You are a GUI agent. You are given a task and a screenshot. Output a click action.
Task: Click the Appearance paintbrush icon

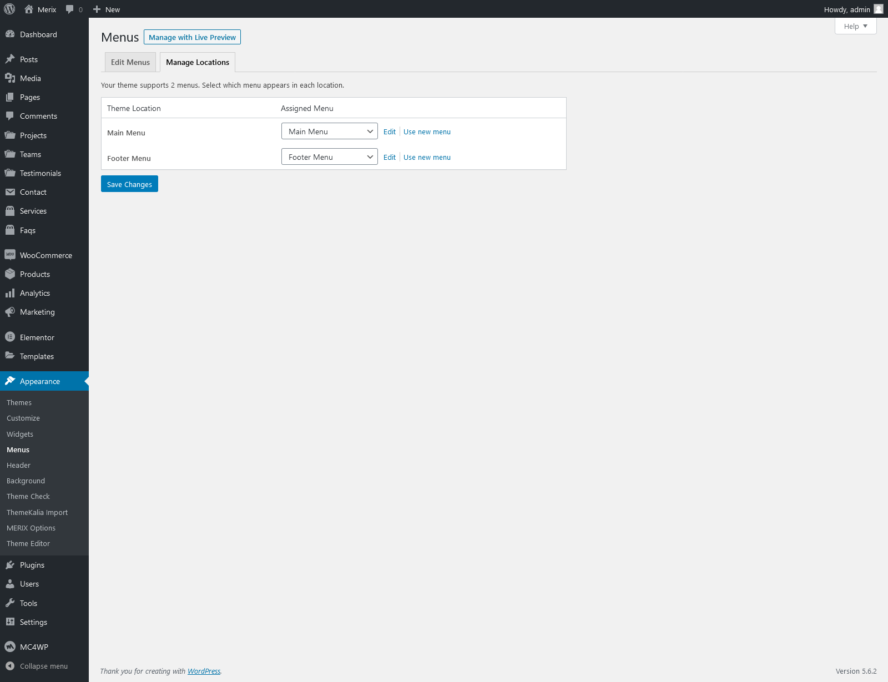pos(10,381)
